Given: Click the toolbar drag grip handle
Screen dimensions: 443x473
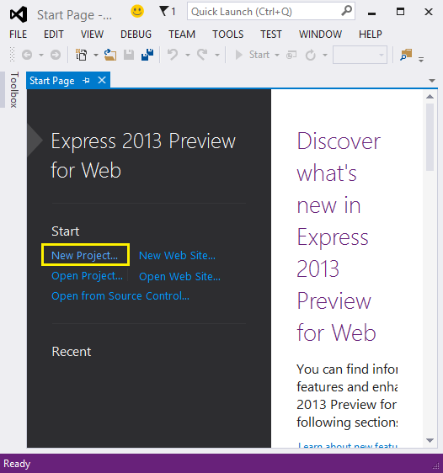Looking at the screenshot, I should 13,55.
